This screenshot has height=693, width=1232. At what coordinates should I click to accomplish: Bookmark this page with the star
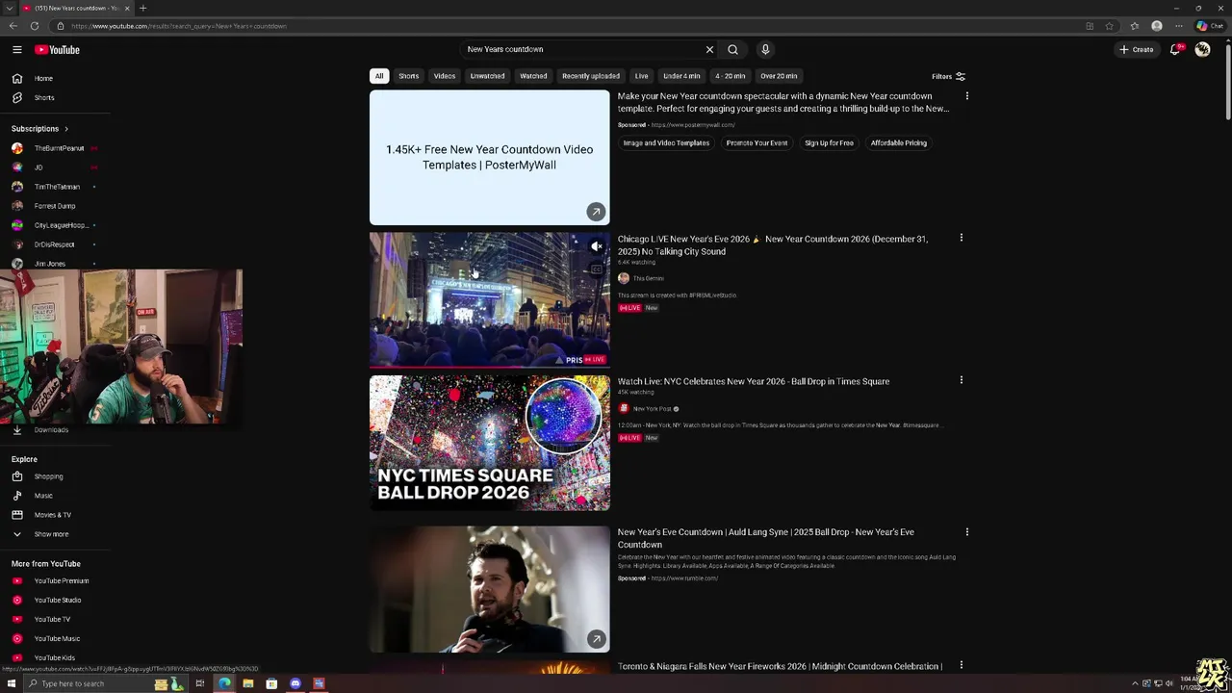click(x=1110, y=26)
